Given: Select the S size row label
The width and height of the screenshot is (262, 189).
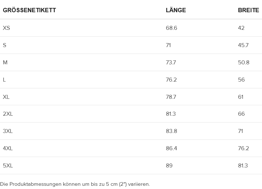Looking at the screenshot, I should tap(5, 45).
